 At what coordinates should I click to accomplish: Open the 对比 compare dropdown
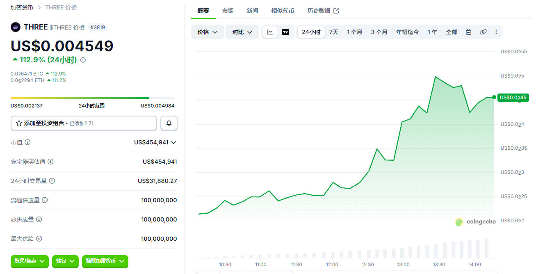242,32
